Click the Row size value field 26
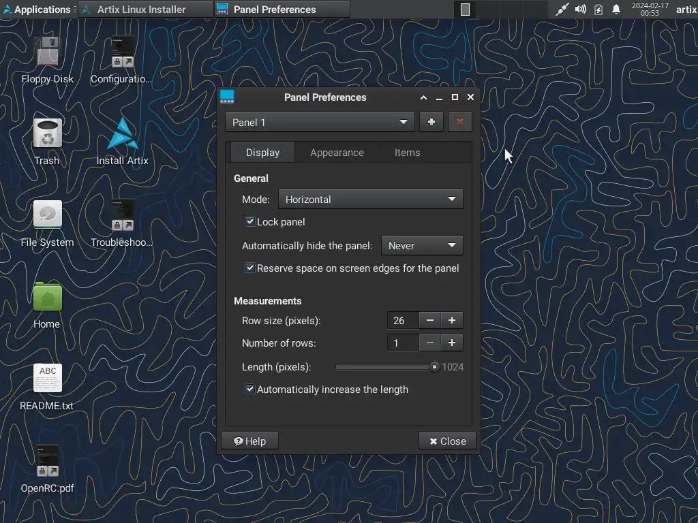Viewport: 698px width, 523px height. click(x=404, y=320)
